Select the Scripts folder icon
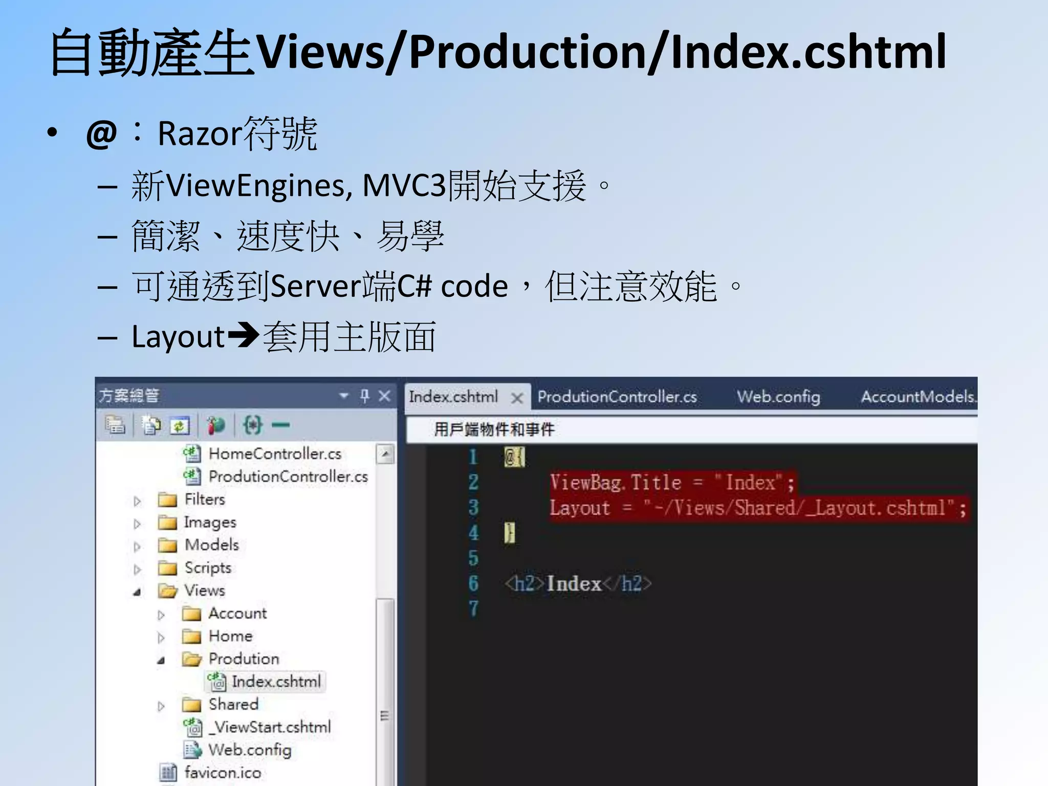Viewport: 1048px width, 786px height. [167, 568]
